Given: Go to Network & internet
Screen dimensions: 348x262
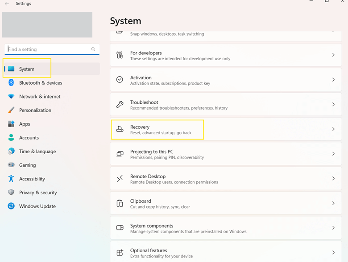Looking at the screenshot, I should coord(52,96).
